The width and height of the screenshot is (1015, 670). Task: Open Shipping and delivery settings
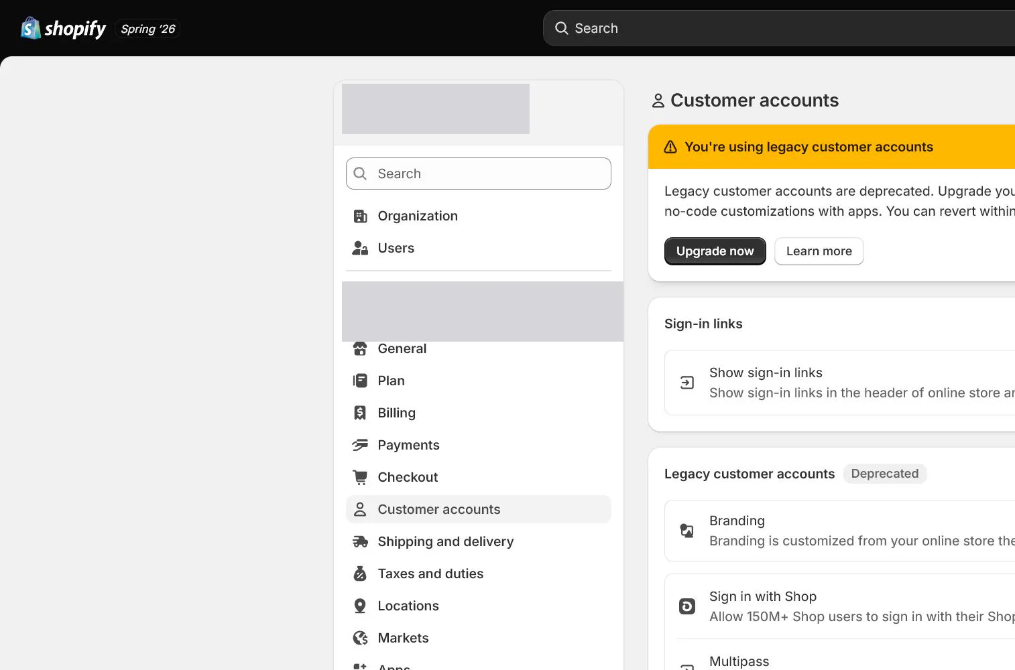tap(479, 541)
